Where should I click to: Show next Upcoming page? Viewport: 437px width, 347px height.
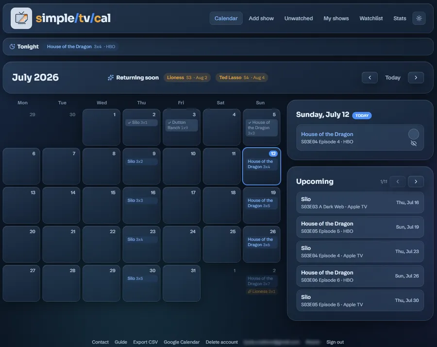tap(416, 182)
